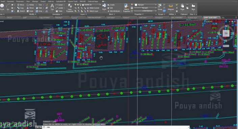Expand the Properties panel
The width and height of the screenshot is (238, 129).
coord(139,14)
